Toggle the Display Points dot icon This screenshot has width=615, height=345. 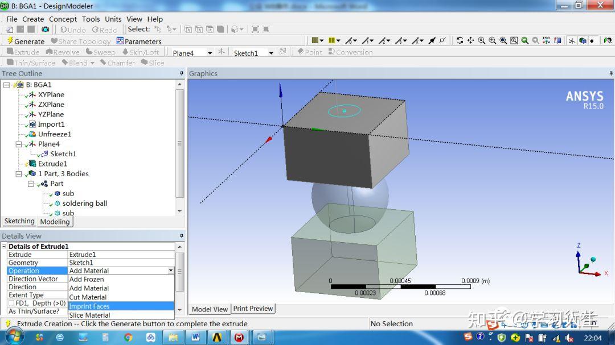pyautogui.click(x=592, y=40)
